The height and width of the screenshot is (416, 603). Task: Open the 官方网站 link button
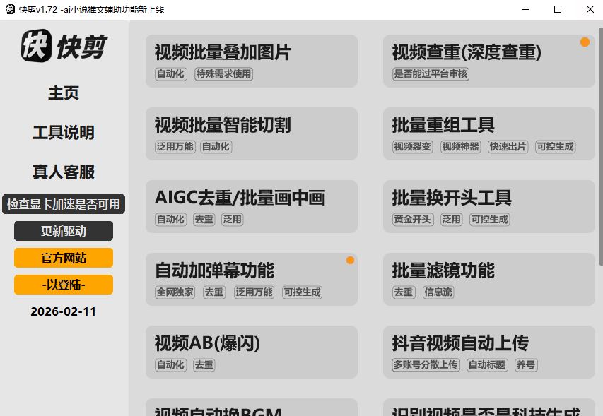[64, 258]
